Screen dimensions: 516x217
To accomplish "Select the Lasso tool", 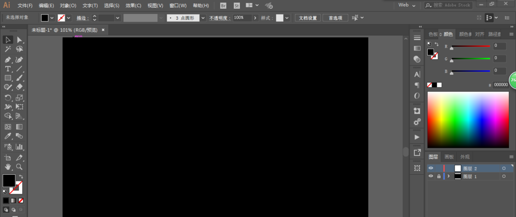I will [x=20, y=49].
